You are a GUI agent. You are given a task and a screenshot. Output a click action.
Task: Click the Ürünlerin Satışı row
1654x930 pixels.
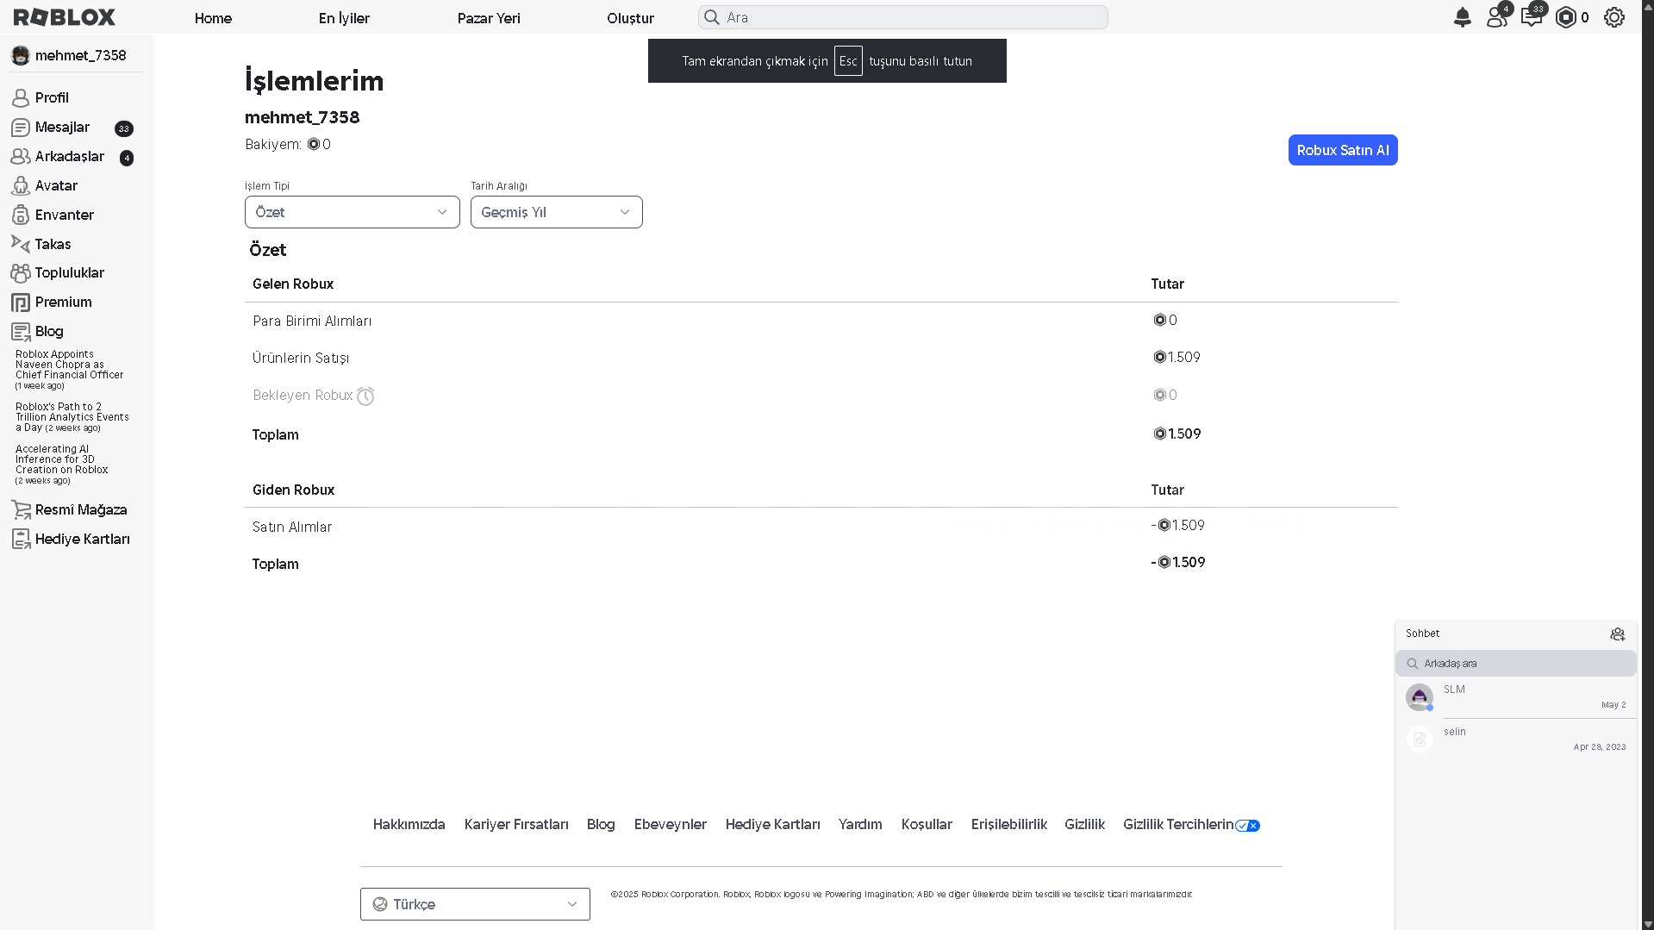(821, 358)
